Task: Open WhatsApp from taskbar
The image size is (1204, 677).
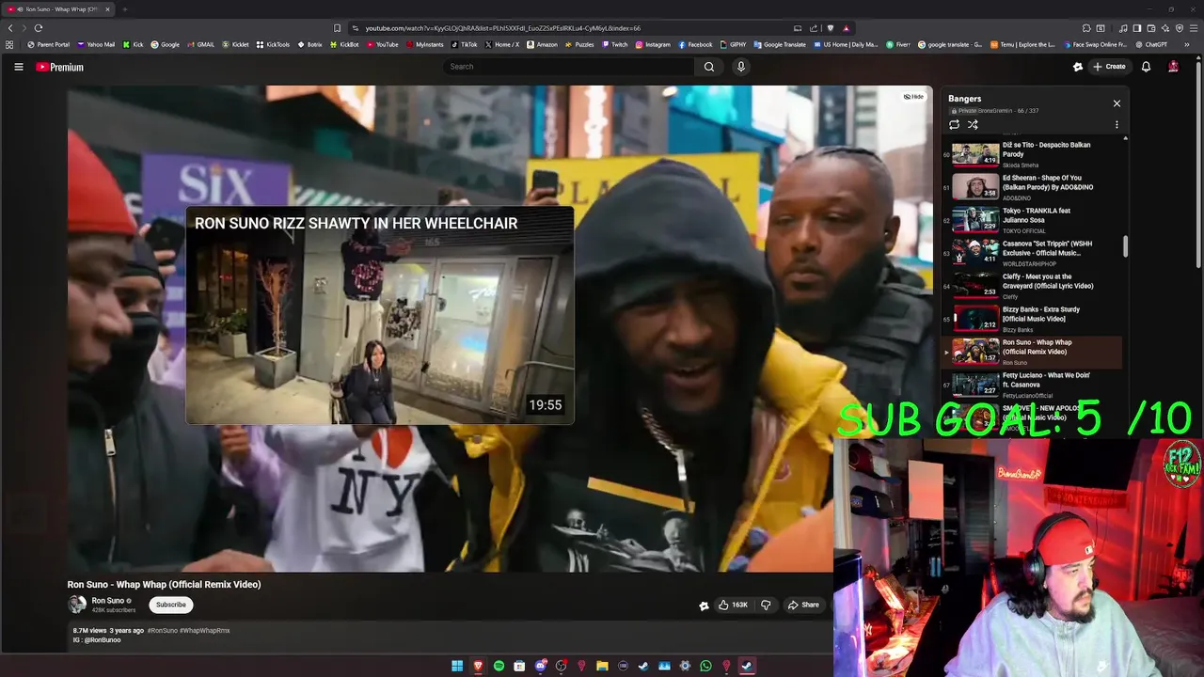Action: point(705,666)
